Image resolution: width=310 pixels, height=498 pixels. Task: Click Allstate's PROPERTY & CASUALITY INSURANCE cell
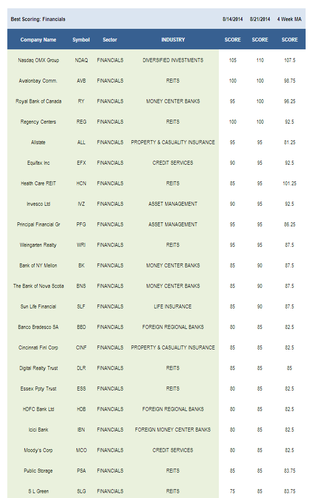pyautogui.click(x=173, y=142)
